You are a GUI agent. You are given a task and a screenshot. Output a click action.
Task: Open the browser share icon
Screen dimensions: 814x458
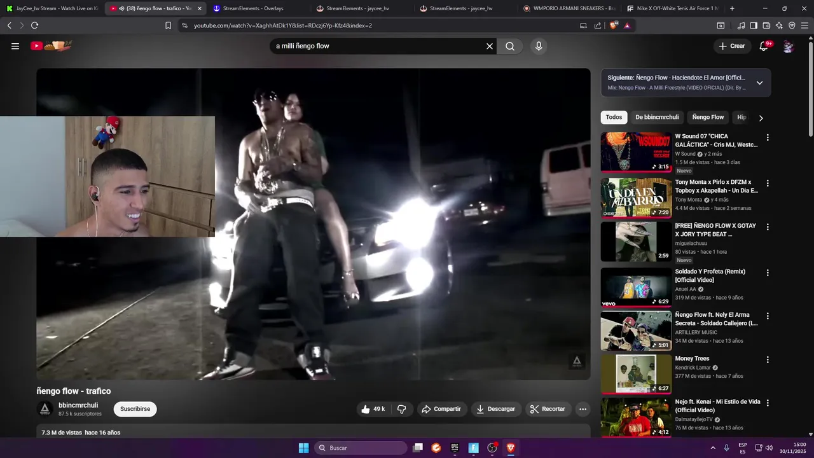[598, 25]
